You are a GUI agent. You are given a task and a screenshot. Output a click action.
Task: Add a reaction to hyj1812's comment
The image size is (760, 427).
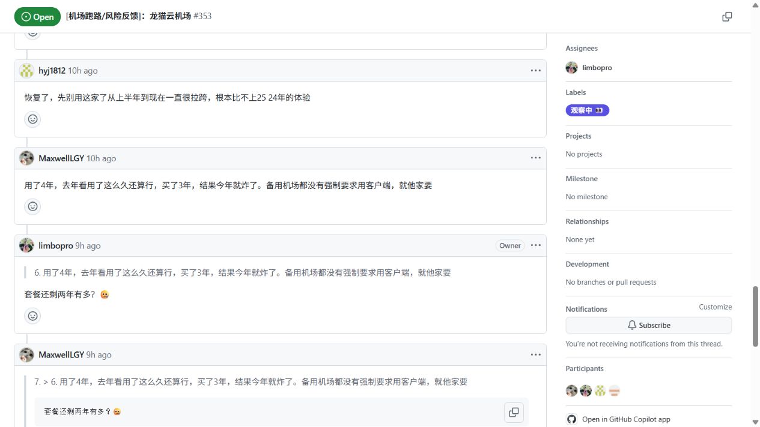tap(33, 119)
